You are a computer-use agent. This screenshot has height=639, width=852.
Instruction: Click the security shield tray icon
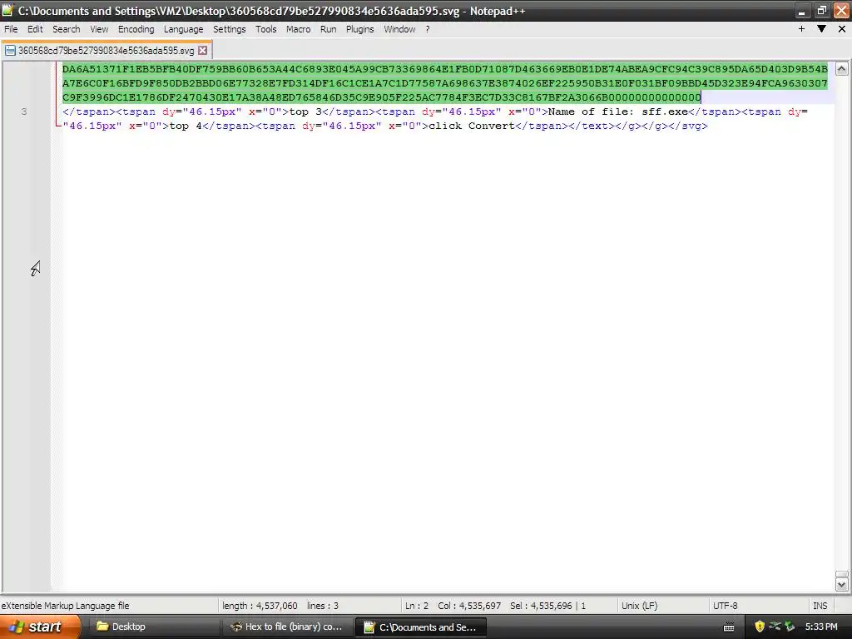coord(759,627)
